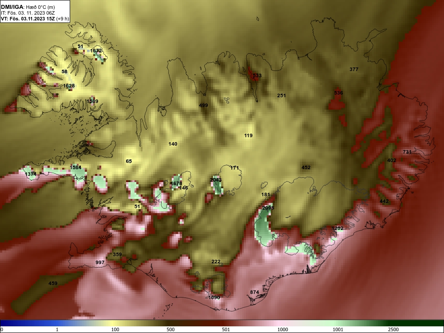444x333 pixels.
Task: Click the 402 map label
Action: point(392,160)
